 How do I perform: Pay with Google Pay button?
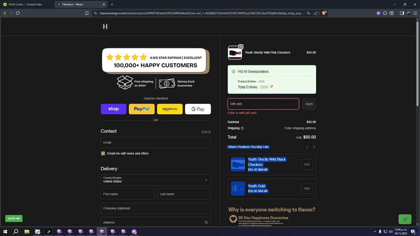pyautogui.click(x=198, y=109)
